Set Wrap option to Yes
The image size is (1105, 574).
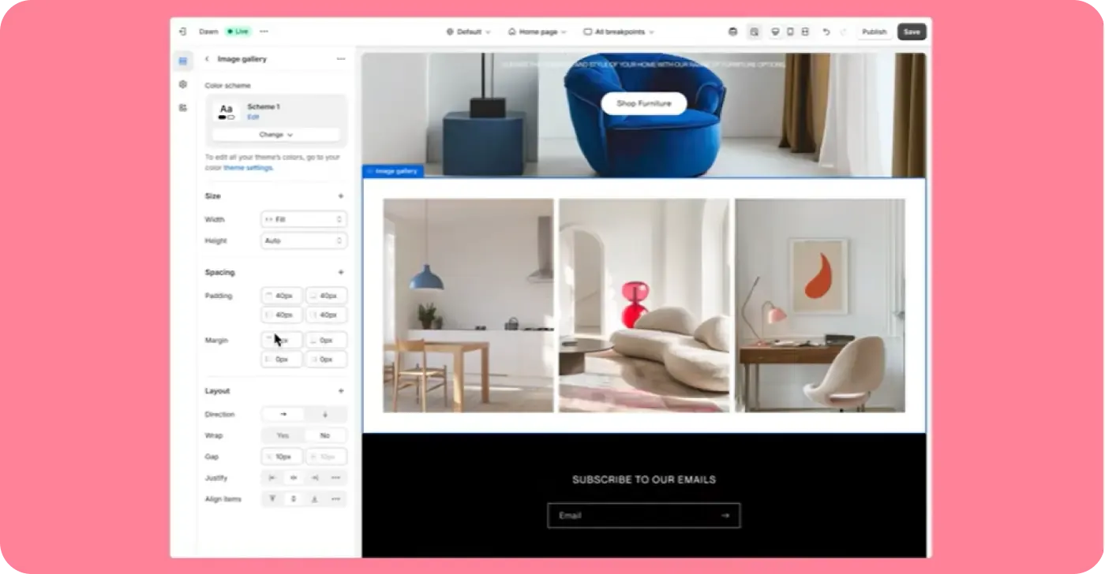coord(283,436)
